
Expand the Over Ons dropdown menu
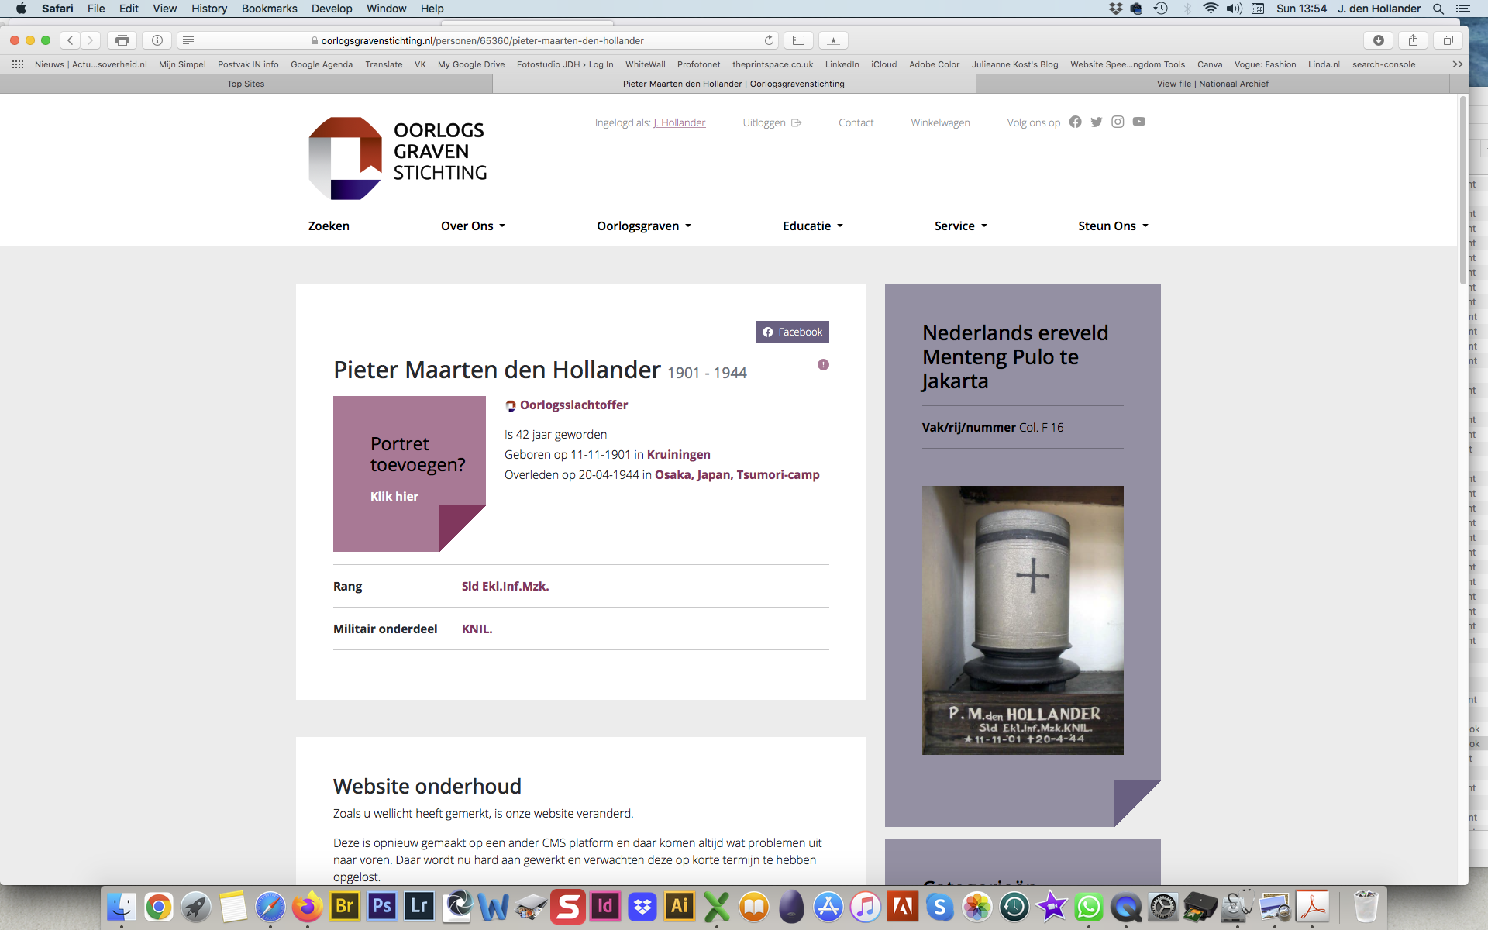(x=473, y=226)
